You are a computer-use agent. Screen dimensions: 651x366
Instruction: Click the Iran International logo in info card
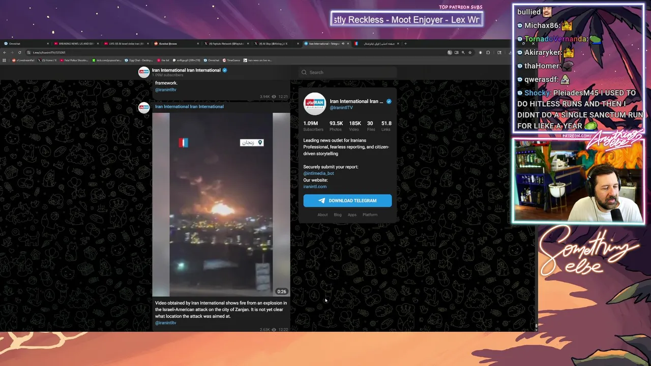[315, 104]
